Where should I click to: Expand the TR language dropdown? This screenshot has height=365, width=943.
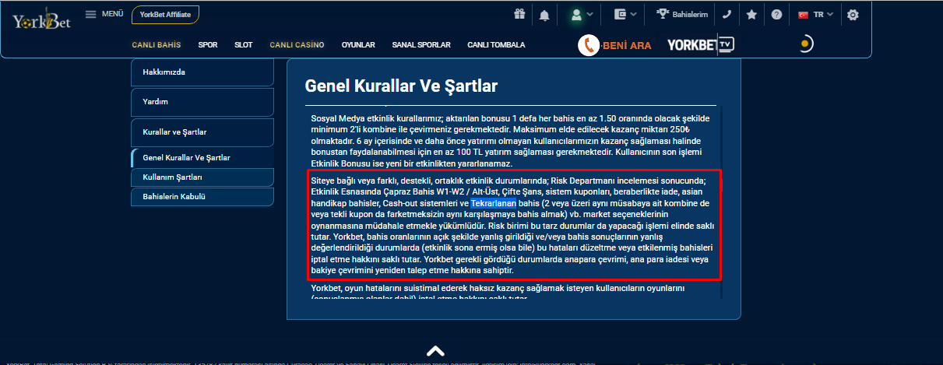coord(815,14)
